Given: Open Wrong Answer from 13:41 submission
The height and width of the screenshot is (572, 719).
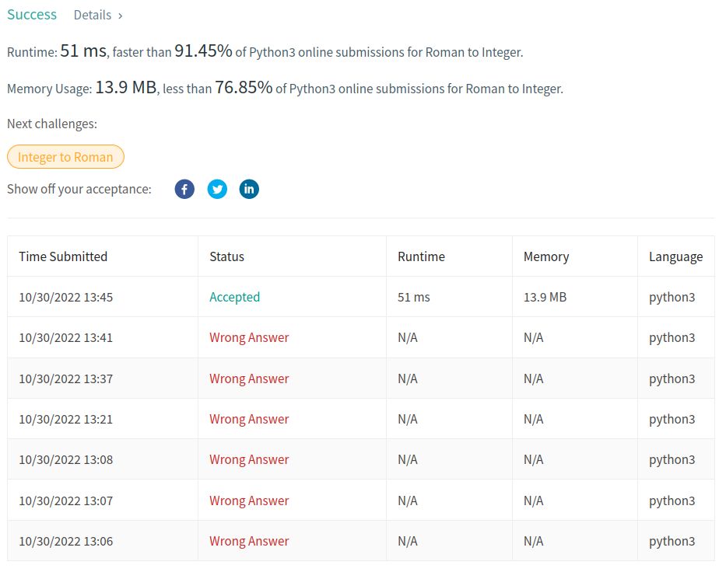Looking at the screenshot, I should [x=249, y=337].
